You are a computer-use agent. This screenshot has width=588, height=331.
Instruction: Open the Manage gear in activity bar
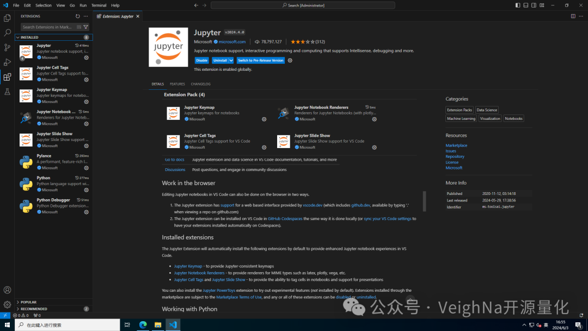tap(7, 305)
